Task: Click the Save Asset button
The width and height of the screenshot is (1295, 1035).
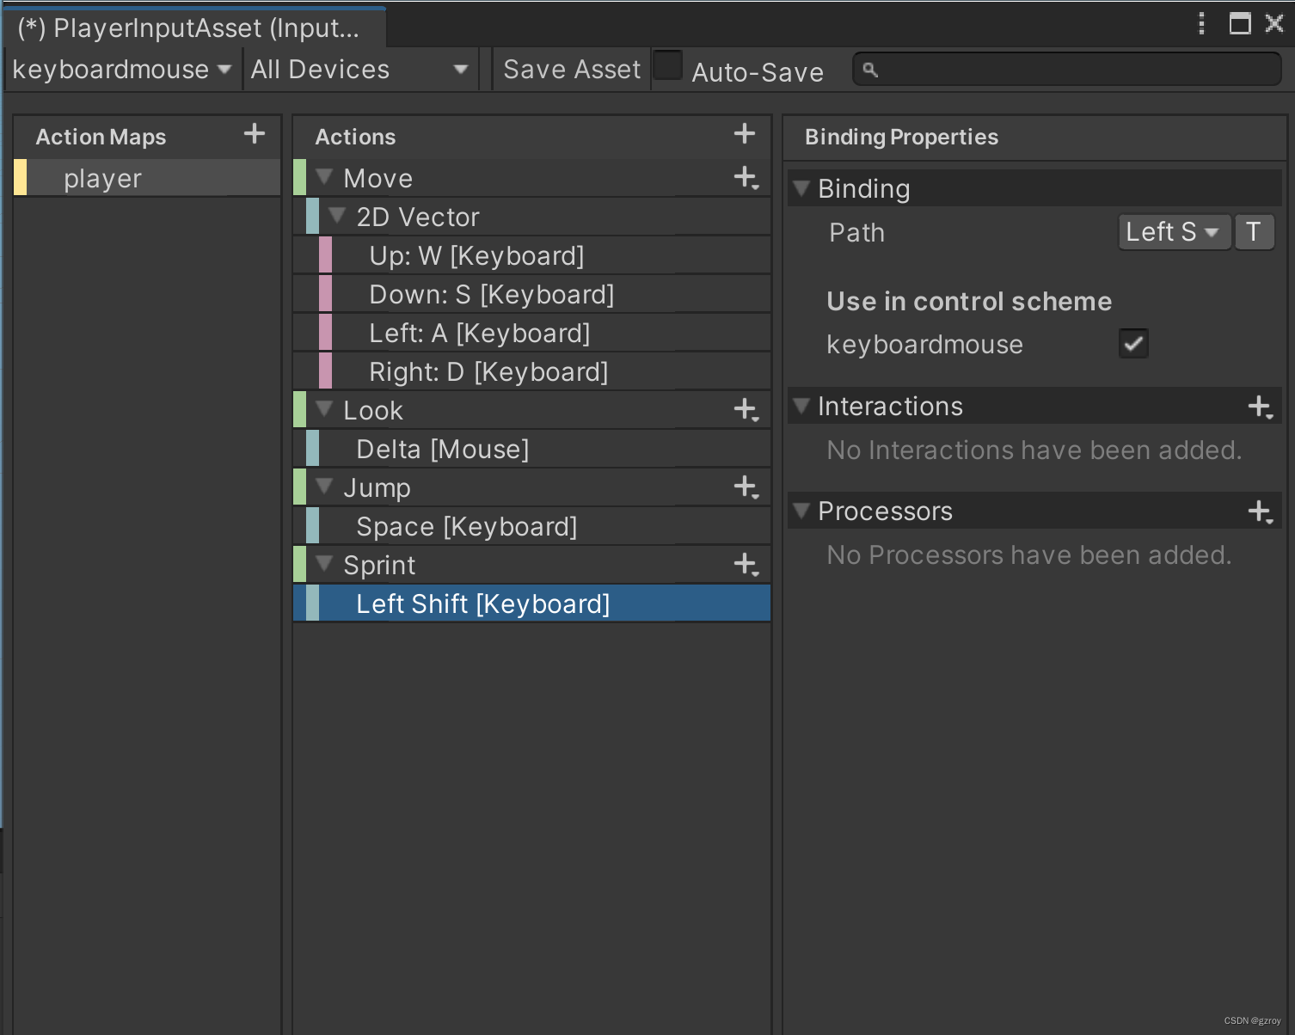Action: 572,69
